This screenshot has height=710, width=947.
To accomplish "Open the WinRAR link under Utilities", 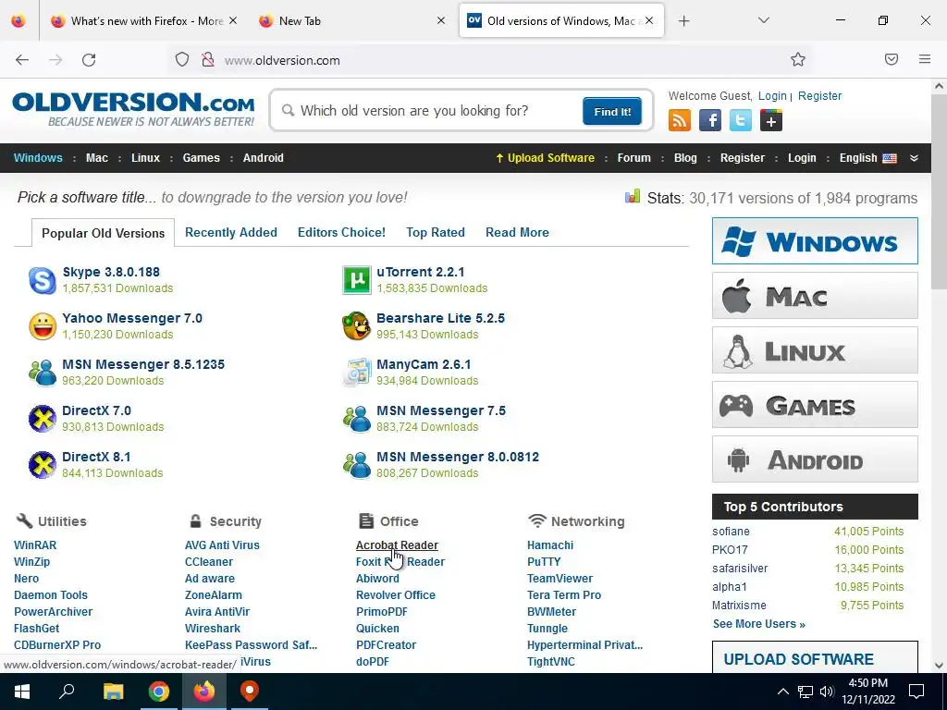I will click(x=35, y=545).
